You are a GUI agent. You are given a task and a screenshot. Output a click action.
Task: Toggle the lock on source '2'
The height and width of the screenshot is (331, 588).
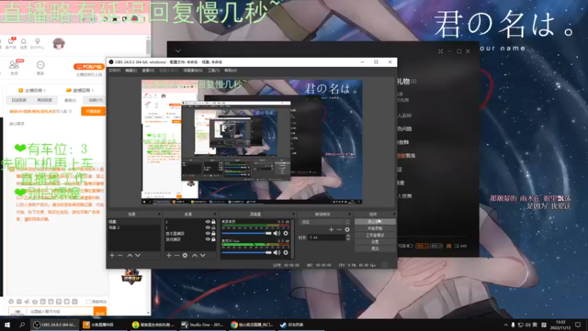[213, 222]
